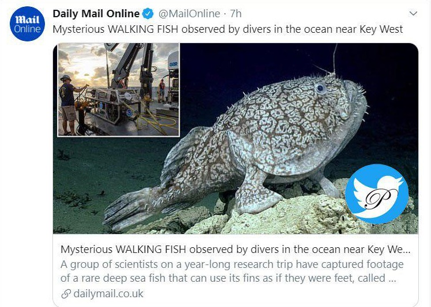Click the Daily Mail Online profile avatar
This screenshot has height=307, width=431.
(x=28, y=24)
